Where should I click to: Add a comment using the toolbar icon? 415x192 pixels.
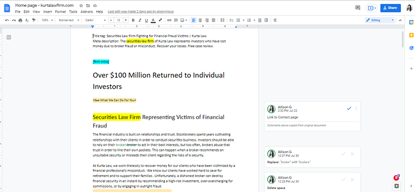click(176, 20)
